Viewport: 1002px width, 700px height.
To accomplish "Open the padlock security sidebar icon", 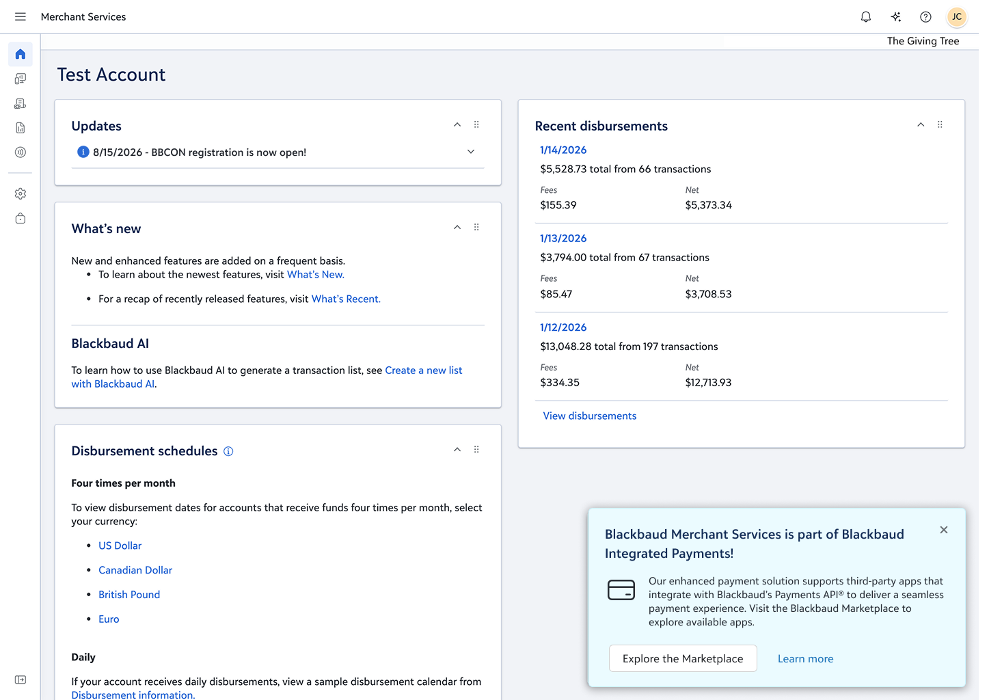I will (x=21, y=219).
